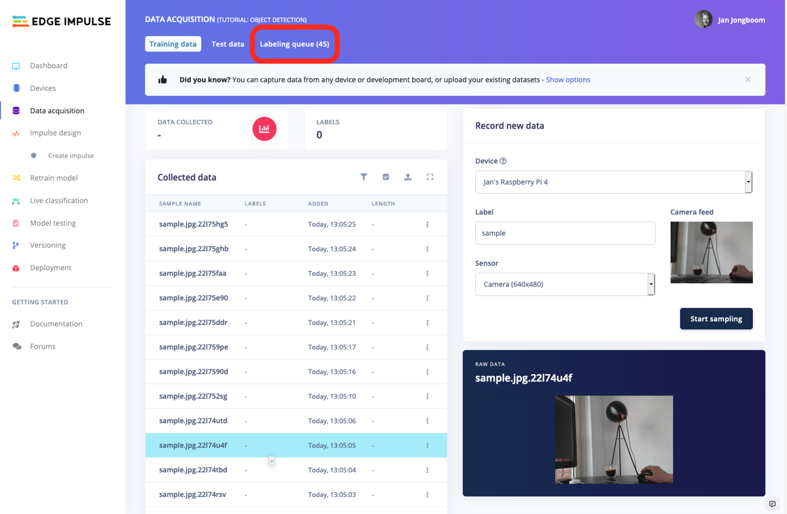Toggle the select multiple items checkbox icon
This screenshot has width=787, height=514.
[x=386, y=177]
